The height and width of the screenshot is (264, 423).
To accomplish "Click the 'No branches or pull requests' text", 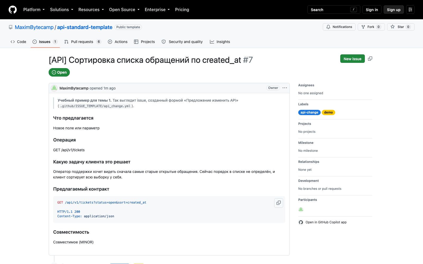I will click(x=320, y=189).
